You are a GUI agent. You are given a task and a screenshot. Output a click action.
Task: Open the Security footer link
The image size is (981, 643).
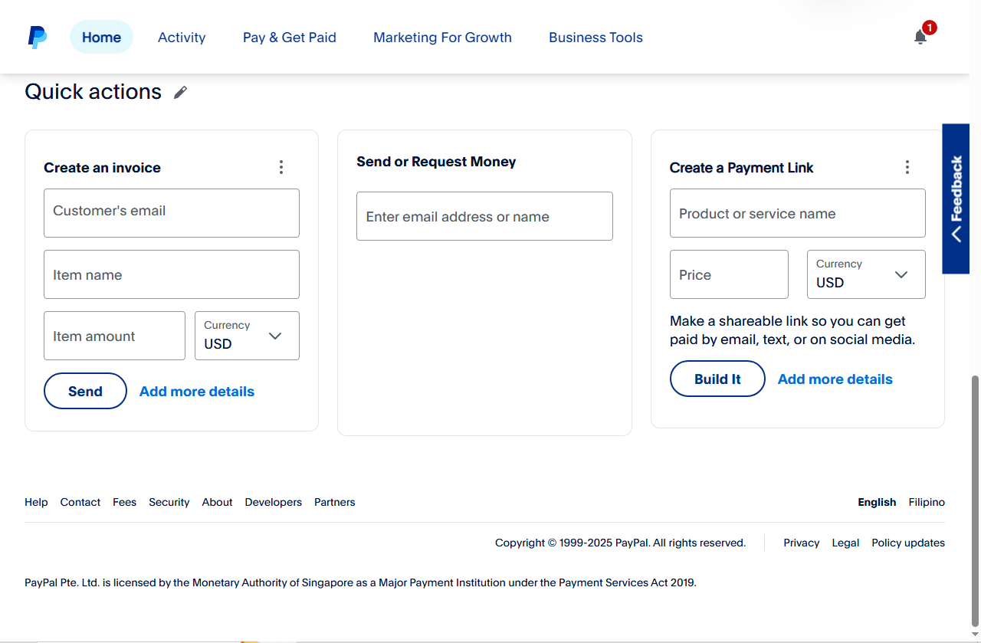point(169,503)
